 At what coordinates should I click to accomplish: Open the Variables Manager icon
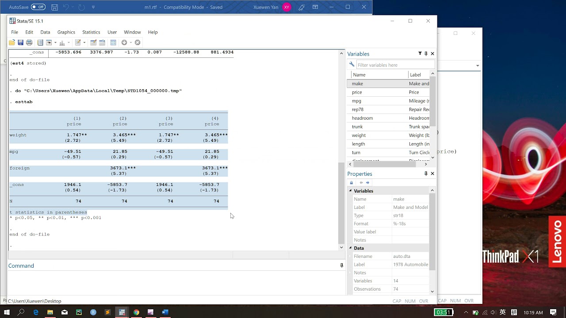pos(113,42)
